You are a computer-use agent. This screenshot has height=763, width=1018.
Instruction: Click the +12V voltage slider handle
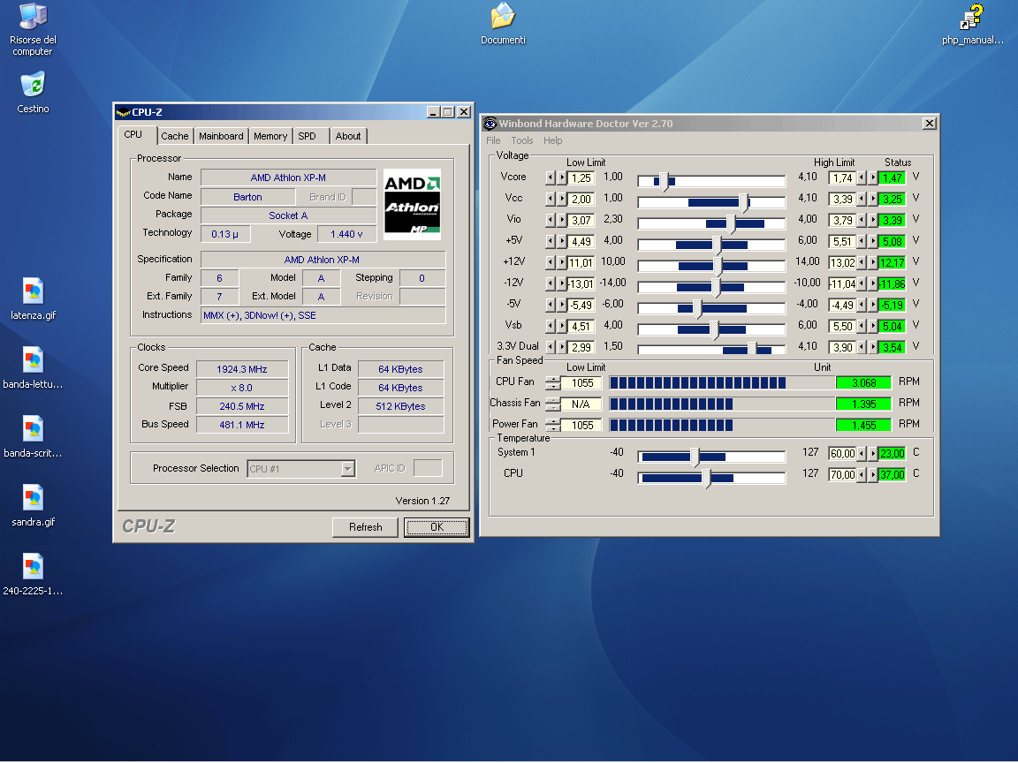coord(718,266)
